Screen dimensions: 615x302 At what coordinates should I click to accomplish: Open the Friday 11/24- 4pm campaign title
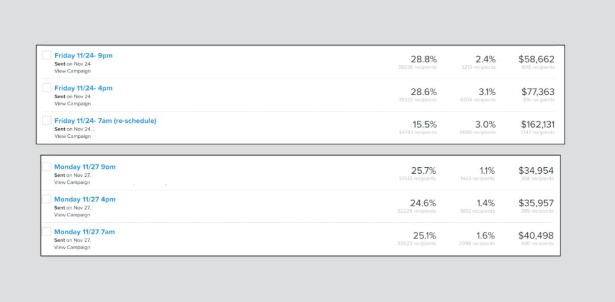click(83, 88)
